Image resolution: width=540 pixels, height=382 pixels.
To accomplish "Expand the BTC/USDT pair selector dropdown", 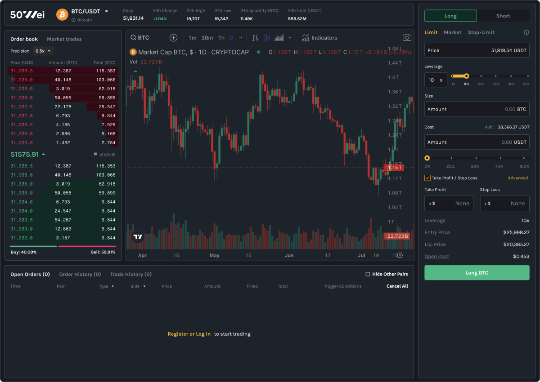I will (x=107, y=11).
